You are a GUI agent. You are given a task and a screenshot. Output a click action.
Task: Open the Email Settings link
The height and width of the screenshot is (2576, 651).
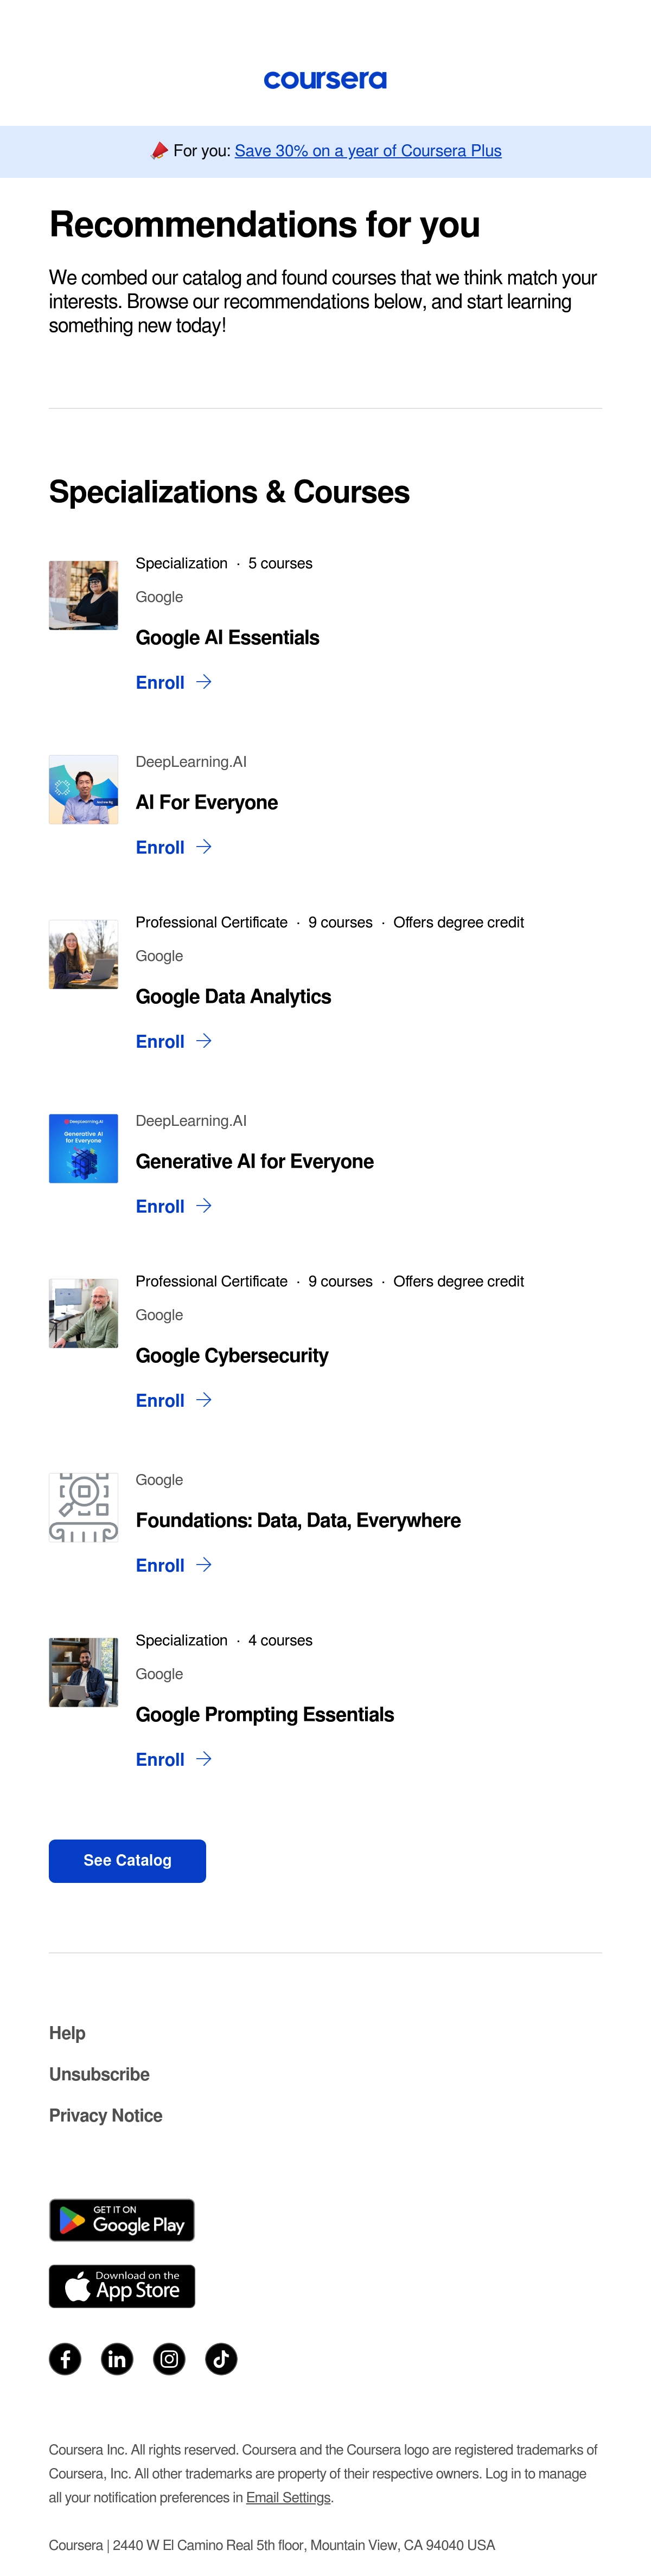pos(288,2497)
